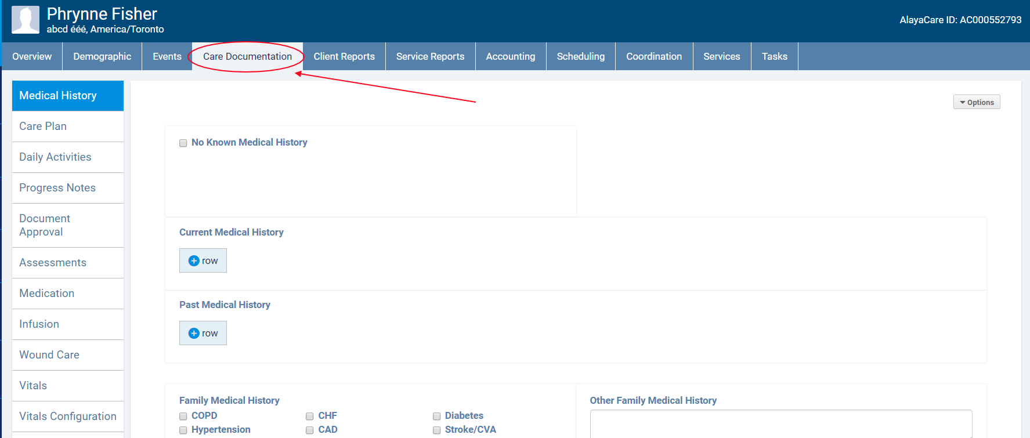Viewport: 1030px width, 438px height.
Task: Click plus icon under Current Medical History
Action: pos(194,261)
